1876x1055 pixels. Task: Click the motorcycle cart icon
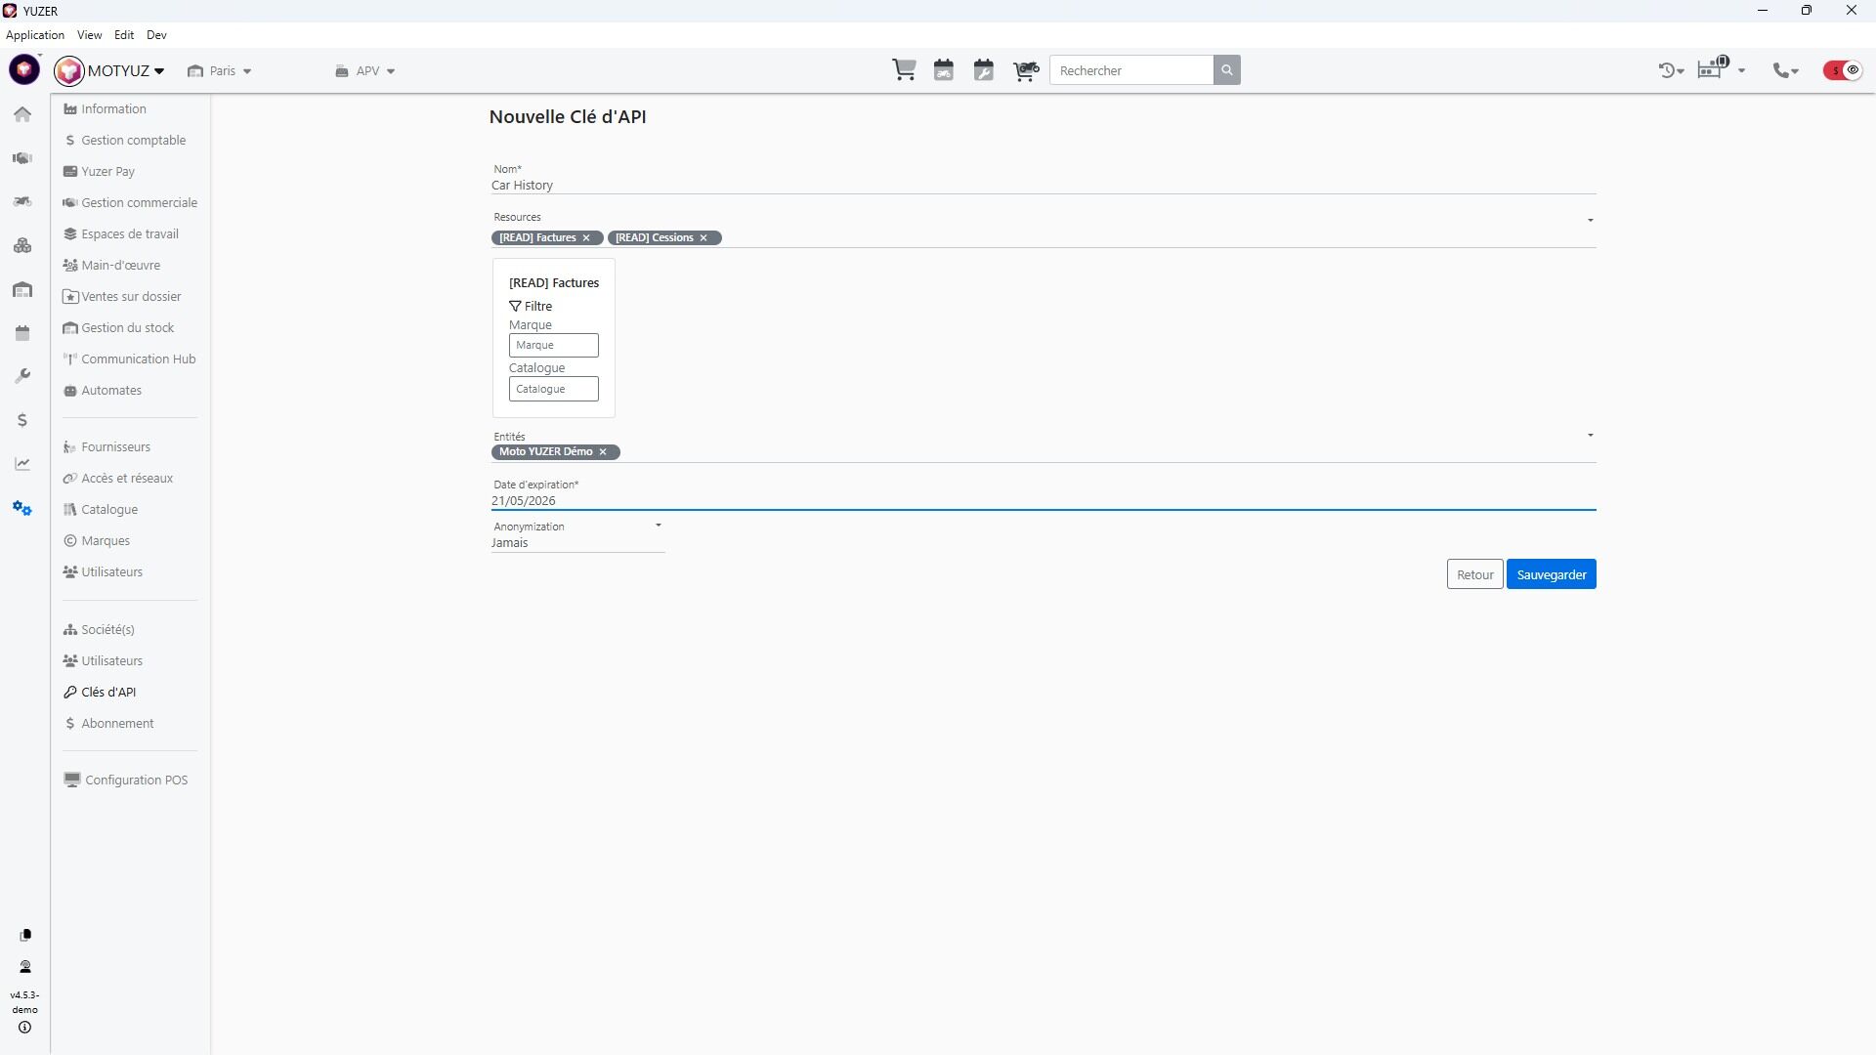tap(1025, 70)
